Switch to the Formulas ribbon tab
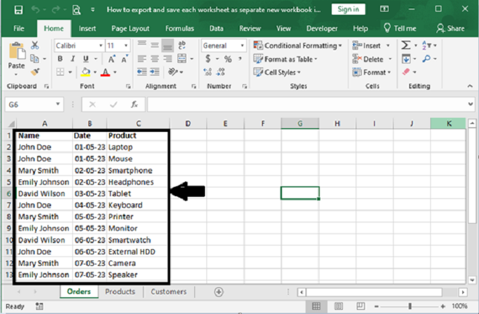 pyautogui.click(x=180, y=28)
